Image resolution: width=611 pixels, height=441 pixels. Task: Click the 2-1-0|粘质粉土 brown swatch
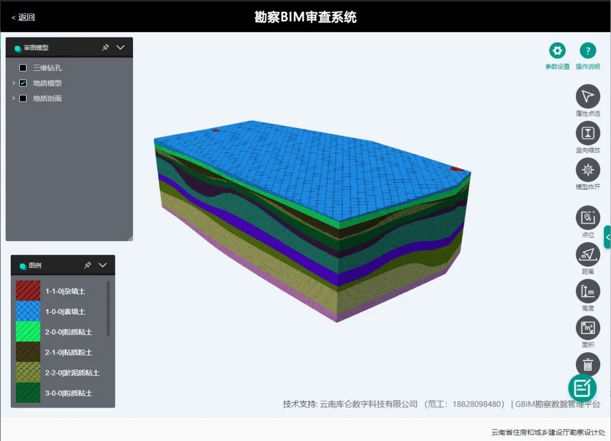[x=28, y=352]
